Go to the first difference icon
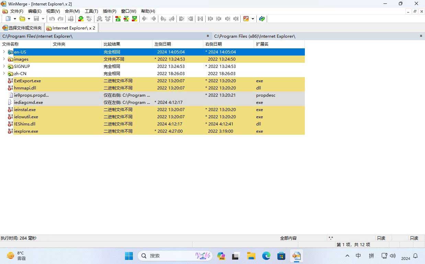 (118, 19)
